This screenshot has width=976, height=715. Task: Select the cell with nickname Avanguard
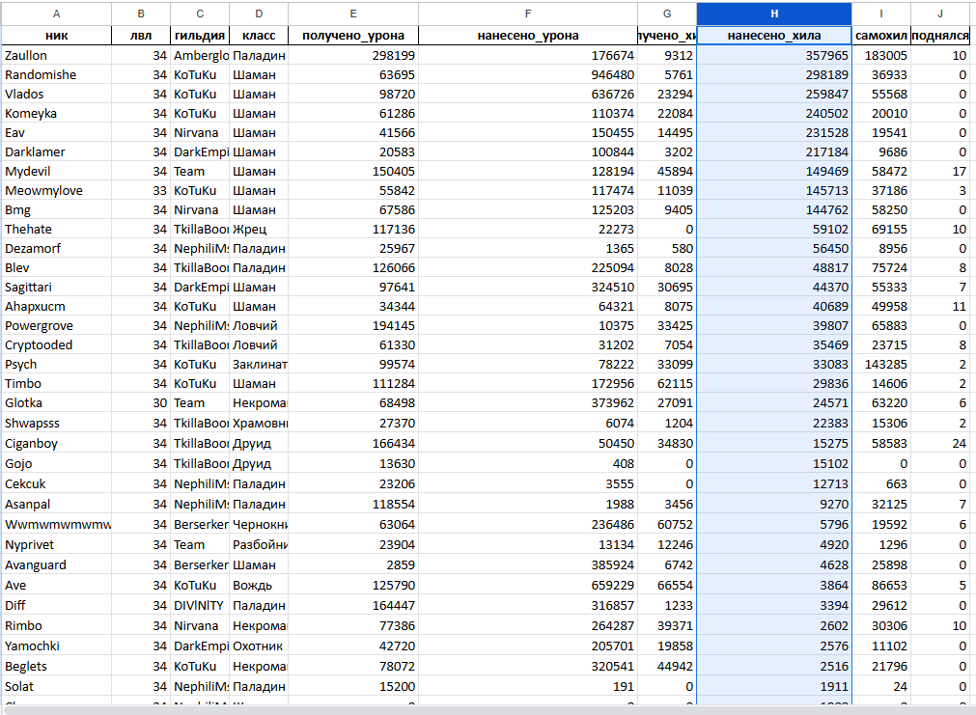coord(56,565)
